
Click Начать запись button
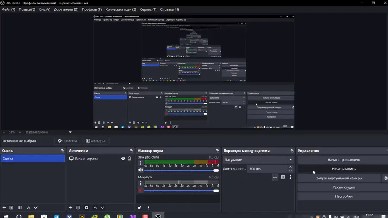(x=344, y=169)
